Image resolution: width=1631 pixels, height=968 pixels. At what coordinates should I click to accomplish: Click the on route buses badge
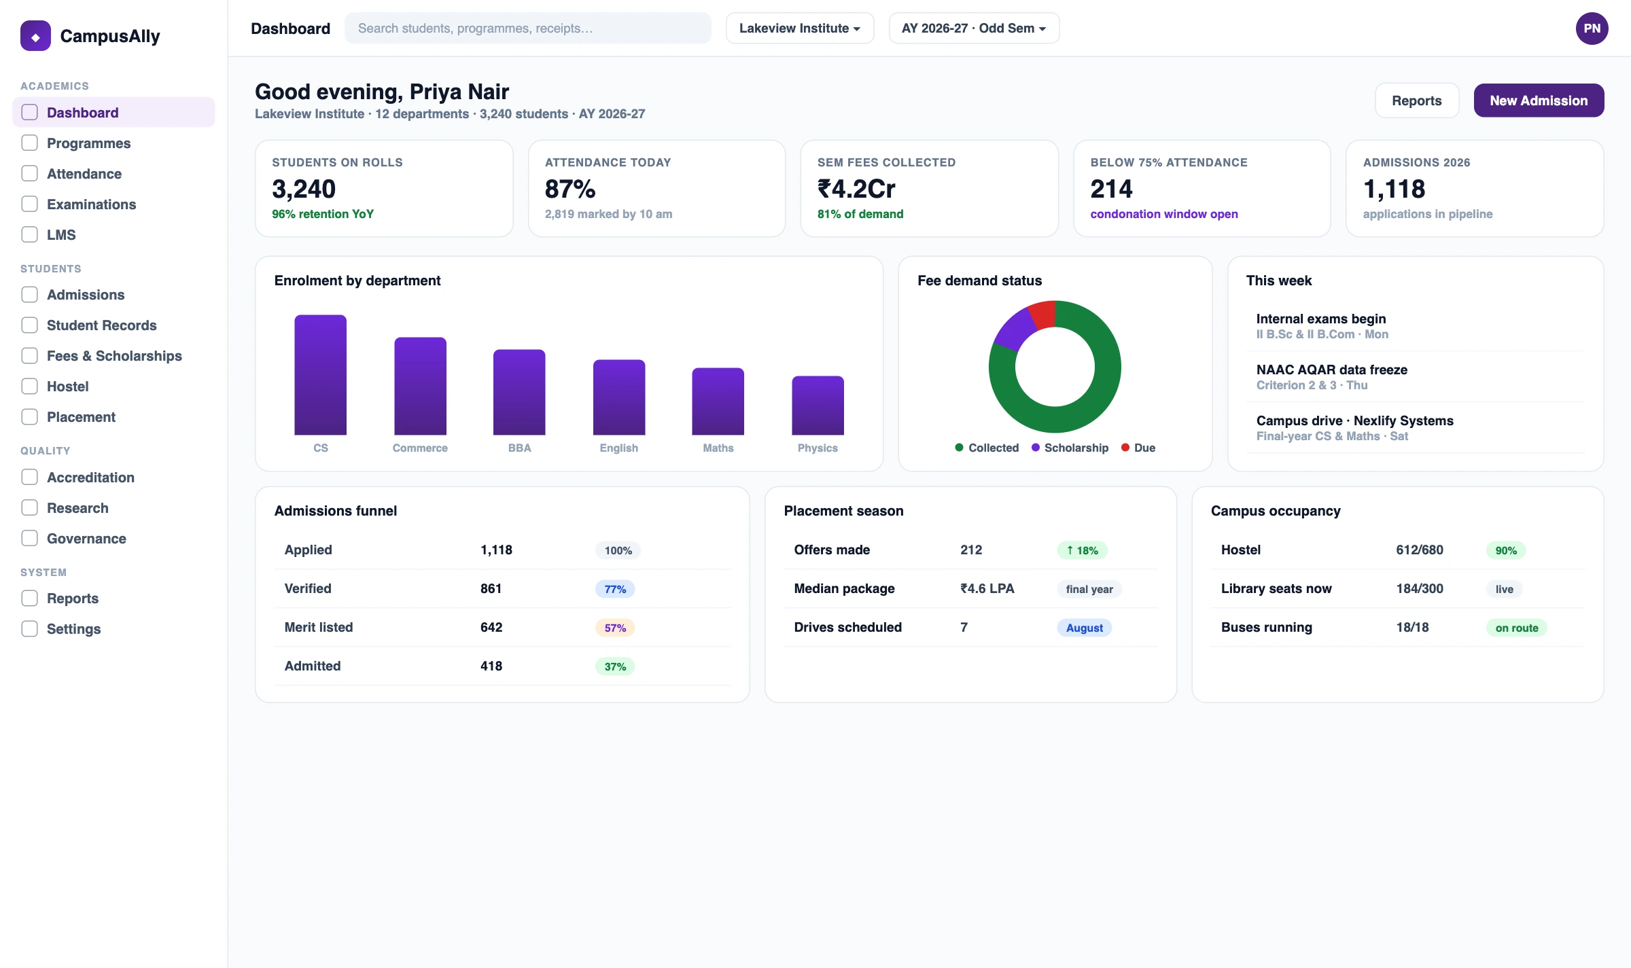[1516, 628]
